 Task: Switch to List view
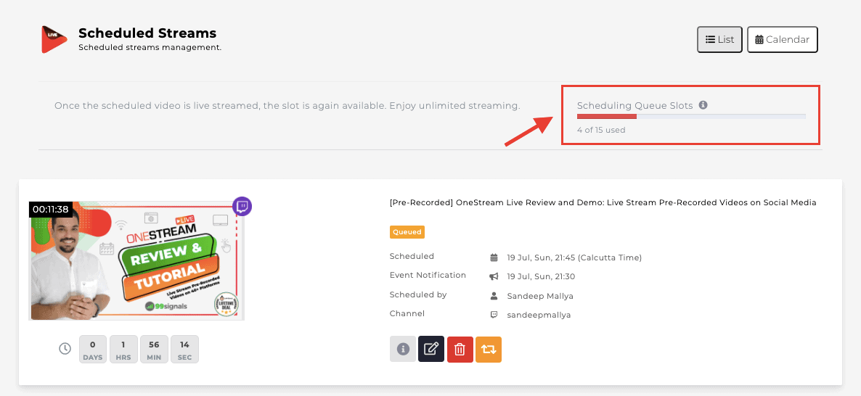pyautogui.click(x=720, y=39)
